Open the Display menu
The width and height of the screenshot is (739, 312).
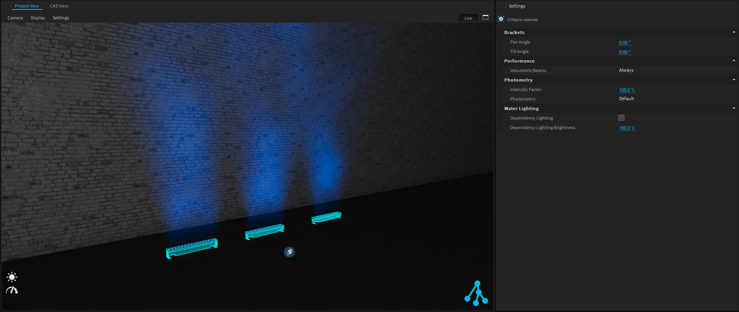tap(38, 18)
